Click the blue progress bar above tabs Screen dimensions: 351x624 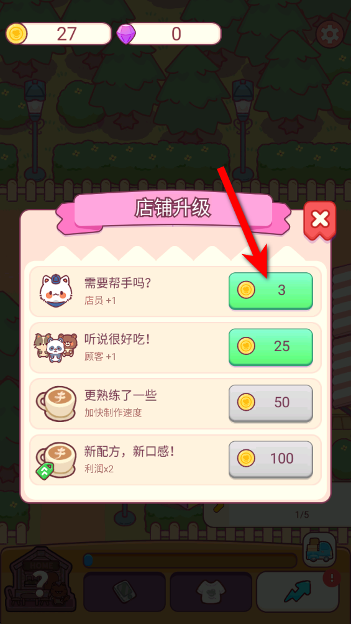click(190, 561)
